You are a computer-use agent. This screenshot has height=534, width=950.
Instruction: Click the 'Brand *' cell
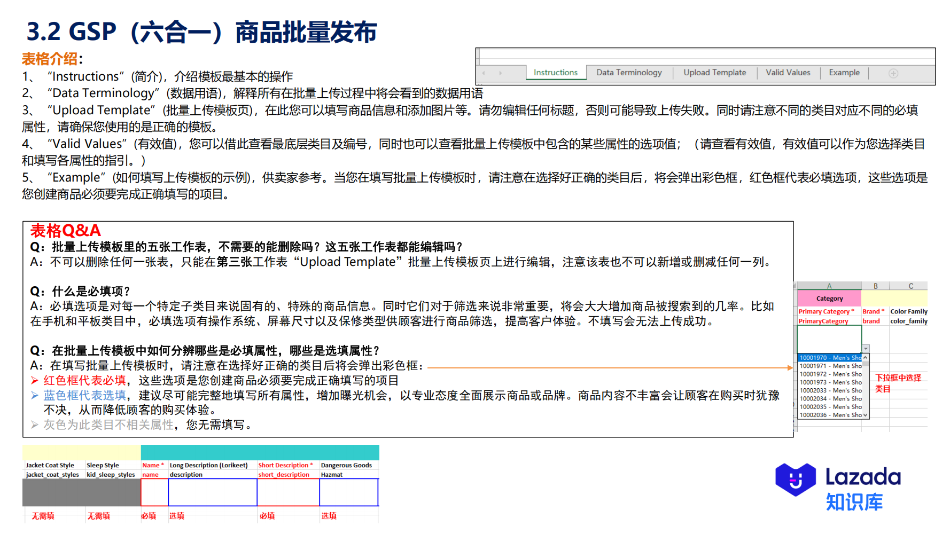point(875,311)
